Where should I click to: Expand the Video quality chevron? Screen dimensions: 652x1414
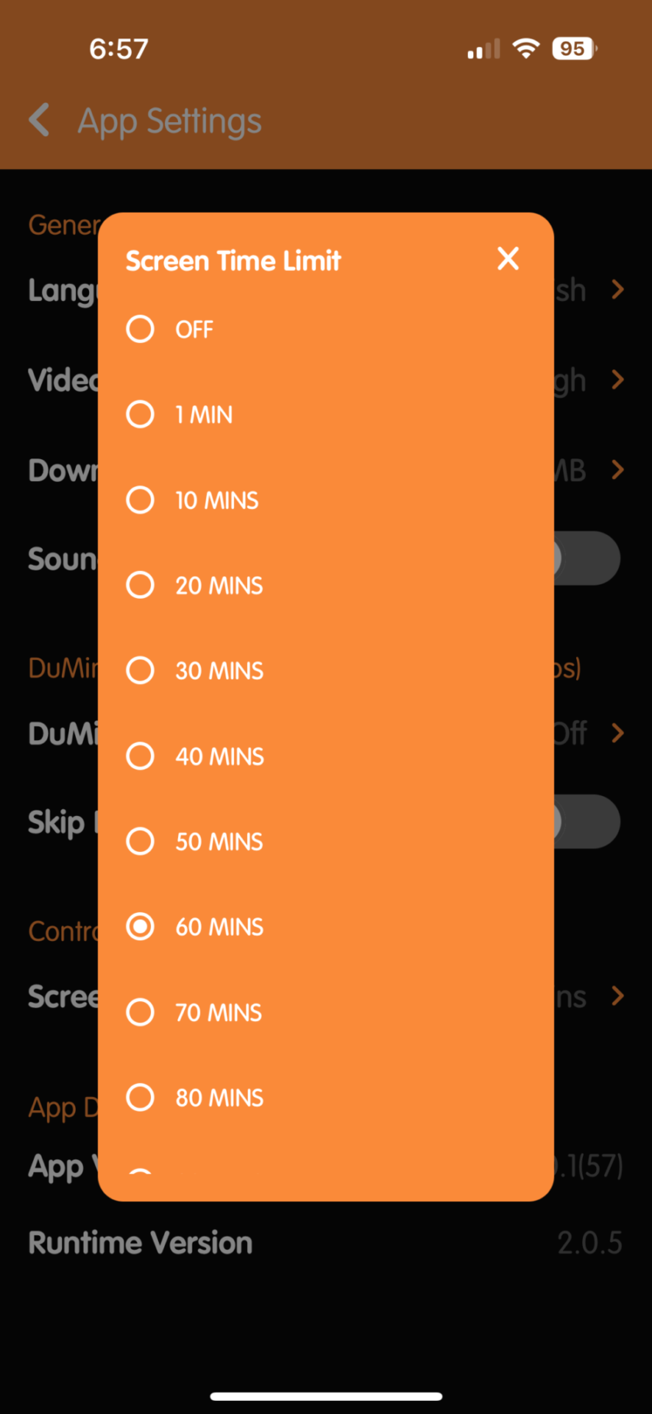pyautogui.click(x=617, y=380)
